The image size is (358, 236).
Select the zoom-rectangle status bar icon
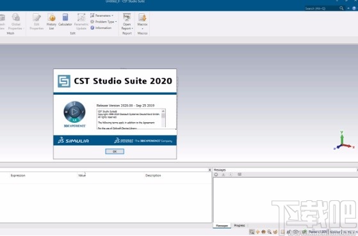(x=252, y=232)
